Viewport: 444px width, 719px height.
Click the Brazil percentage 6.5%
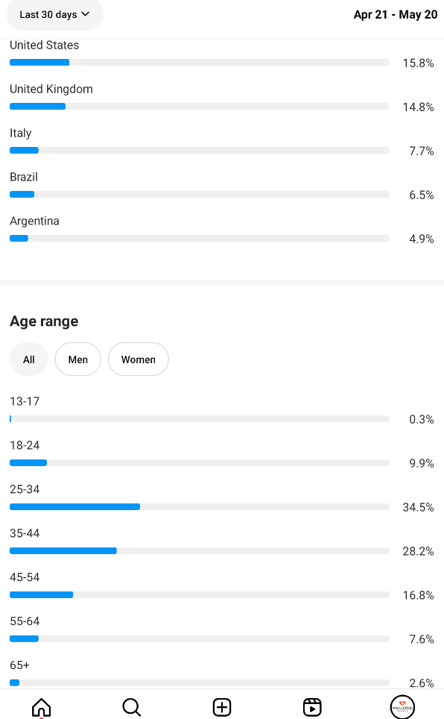[x=422, y=195]
